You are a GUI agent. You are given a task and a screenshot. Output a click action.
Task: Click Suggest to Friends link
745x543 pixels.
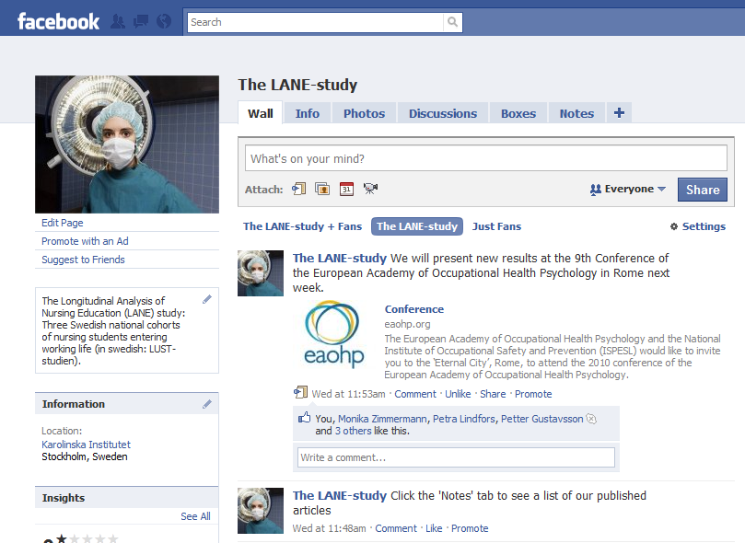tap(83, 260)
